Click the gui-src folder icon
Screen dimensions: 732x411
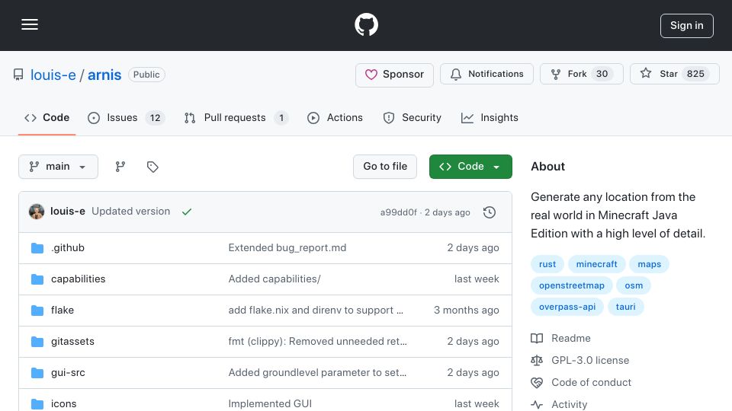coord(37,373)
